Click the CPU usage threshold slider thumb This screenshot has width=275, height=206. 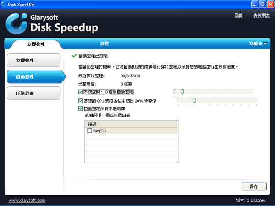(194, 100)
